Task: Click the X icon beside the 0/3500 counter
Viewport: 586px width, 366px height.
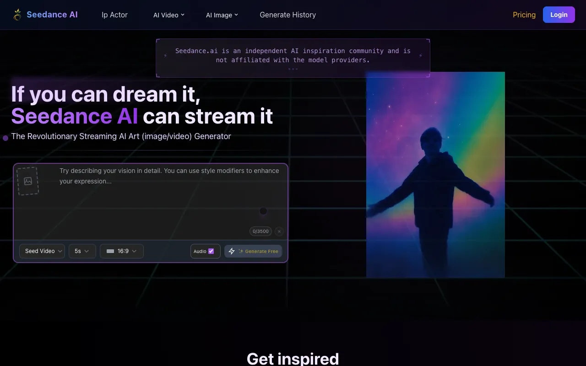Action: point(279,231)
